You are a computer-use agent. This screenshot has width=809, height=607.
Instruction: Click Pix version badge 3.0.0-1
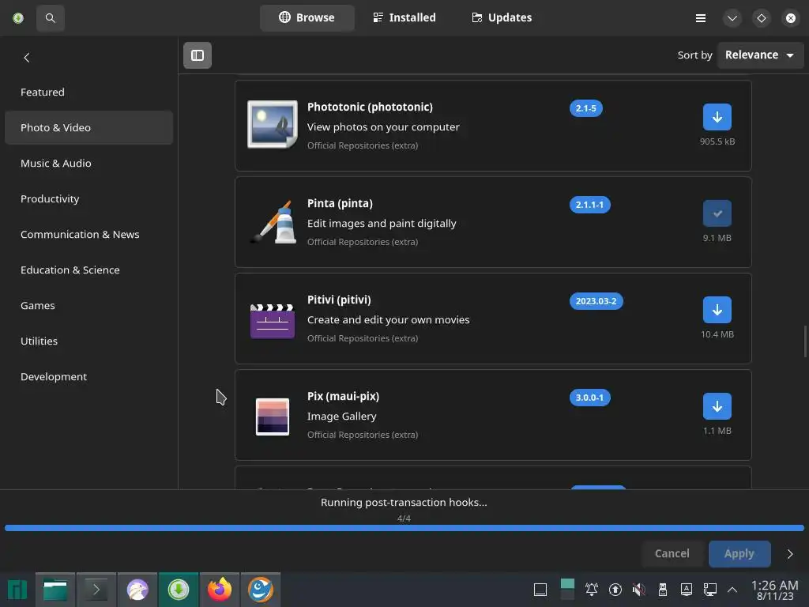589,398
